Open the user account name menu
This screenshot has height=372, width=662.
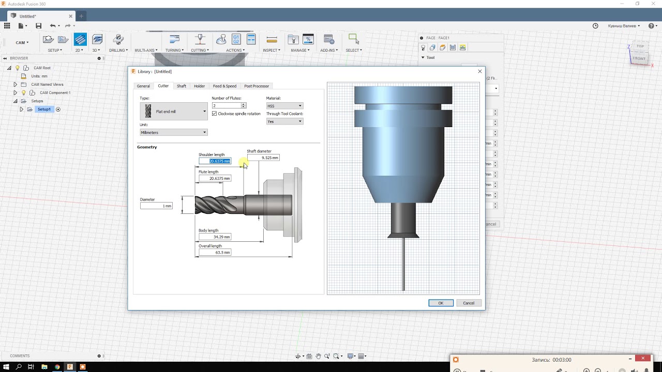(624, 25)
